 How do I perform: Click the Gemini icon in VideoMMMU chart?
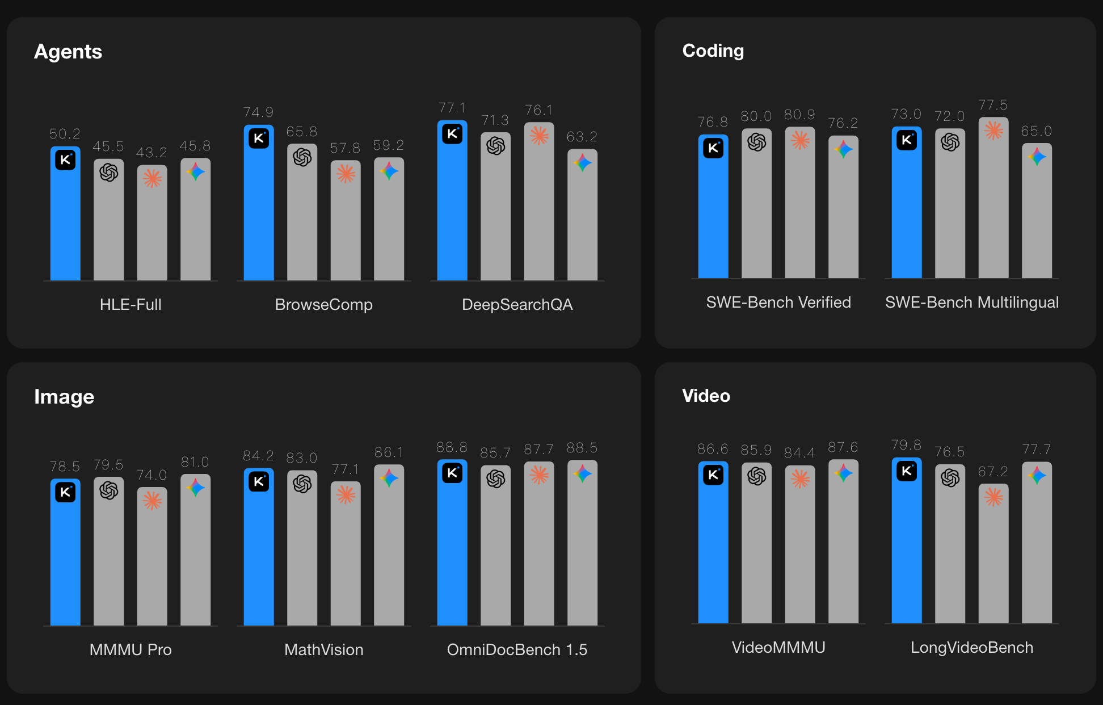point(843,472)
